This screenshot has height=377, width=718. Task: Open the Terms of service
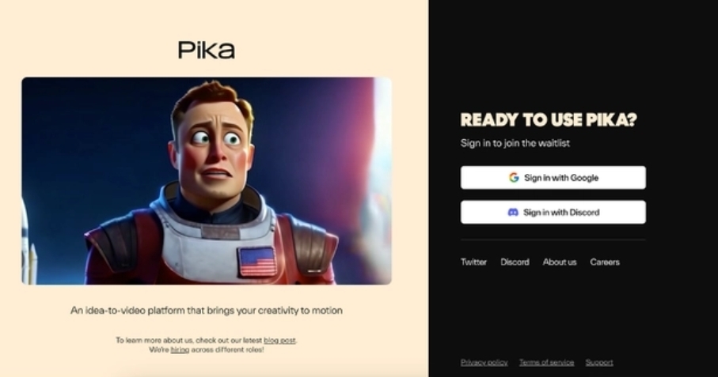(546, 362)
